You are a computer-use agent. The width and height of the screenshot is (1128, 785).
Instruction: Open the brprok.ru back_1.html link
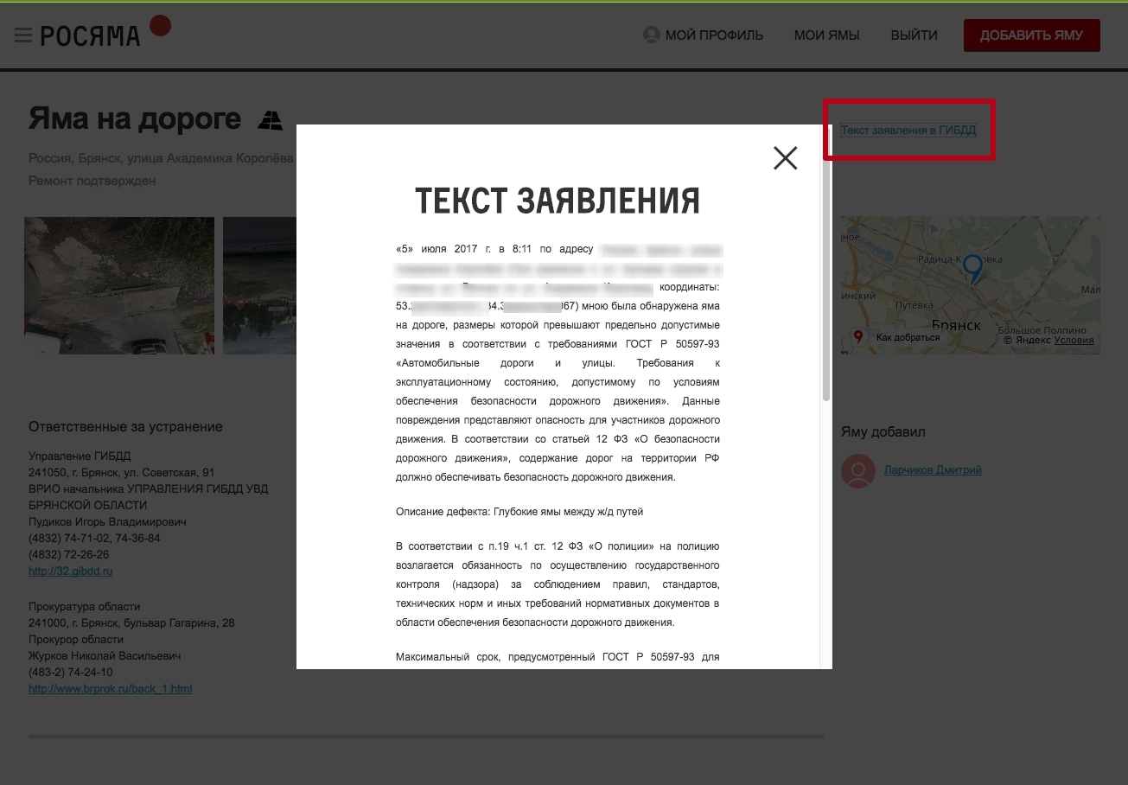111,689
